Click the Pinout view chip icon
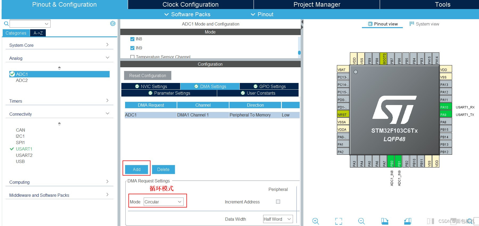Image resolution: width=479 pixels, height=226 pixels. [370, 24]
